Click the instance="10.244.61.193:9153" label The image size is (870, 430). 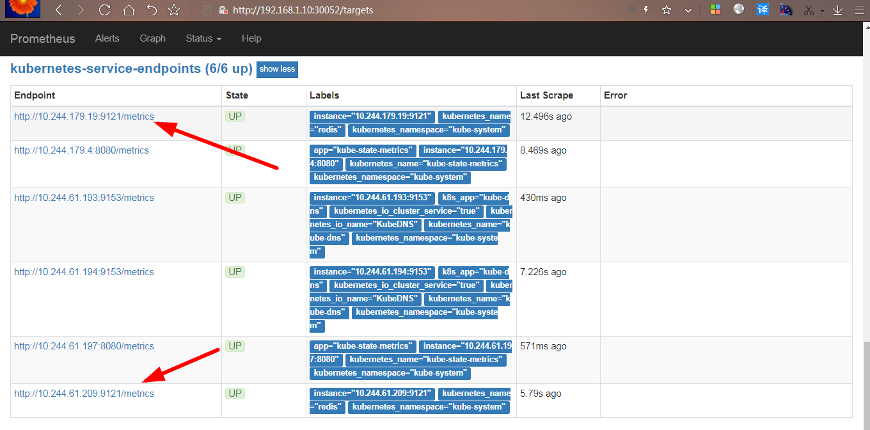pyautogui.click(x=372, y=198)
